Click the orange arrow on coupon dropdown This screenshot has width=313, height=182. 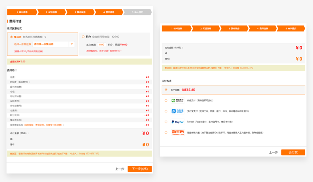tap(72, 44)
